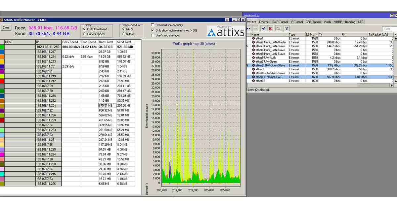
Task: Switch to the VRRP tab
Action: [338, 22]
